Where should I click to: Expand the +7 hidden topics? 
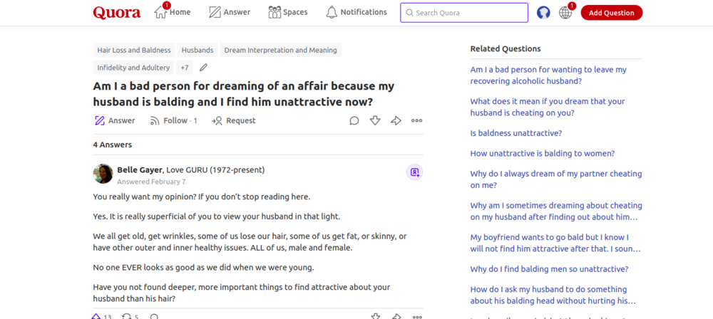pyautogui.click(x=185, y=68)
